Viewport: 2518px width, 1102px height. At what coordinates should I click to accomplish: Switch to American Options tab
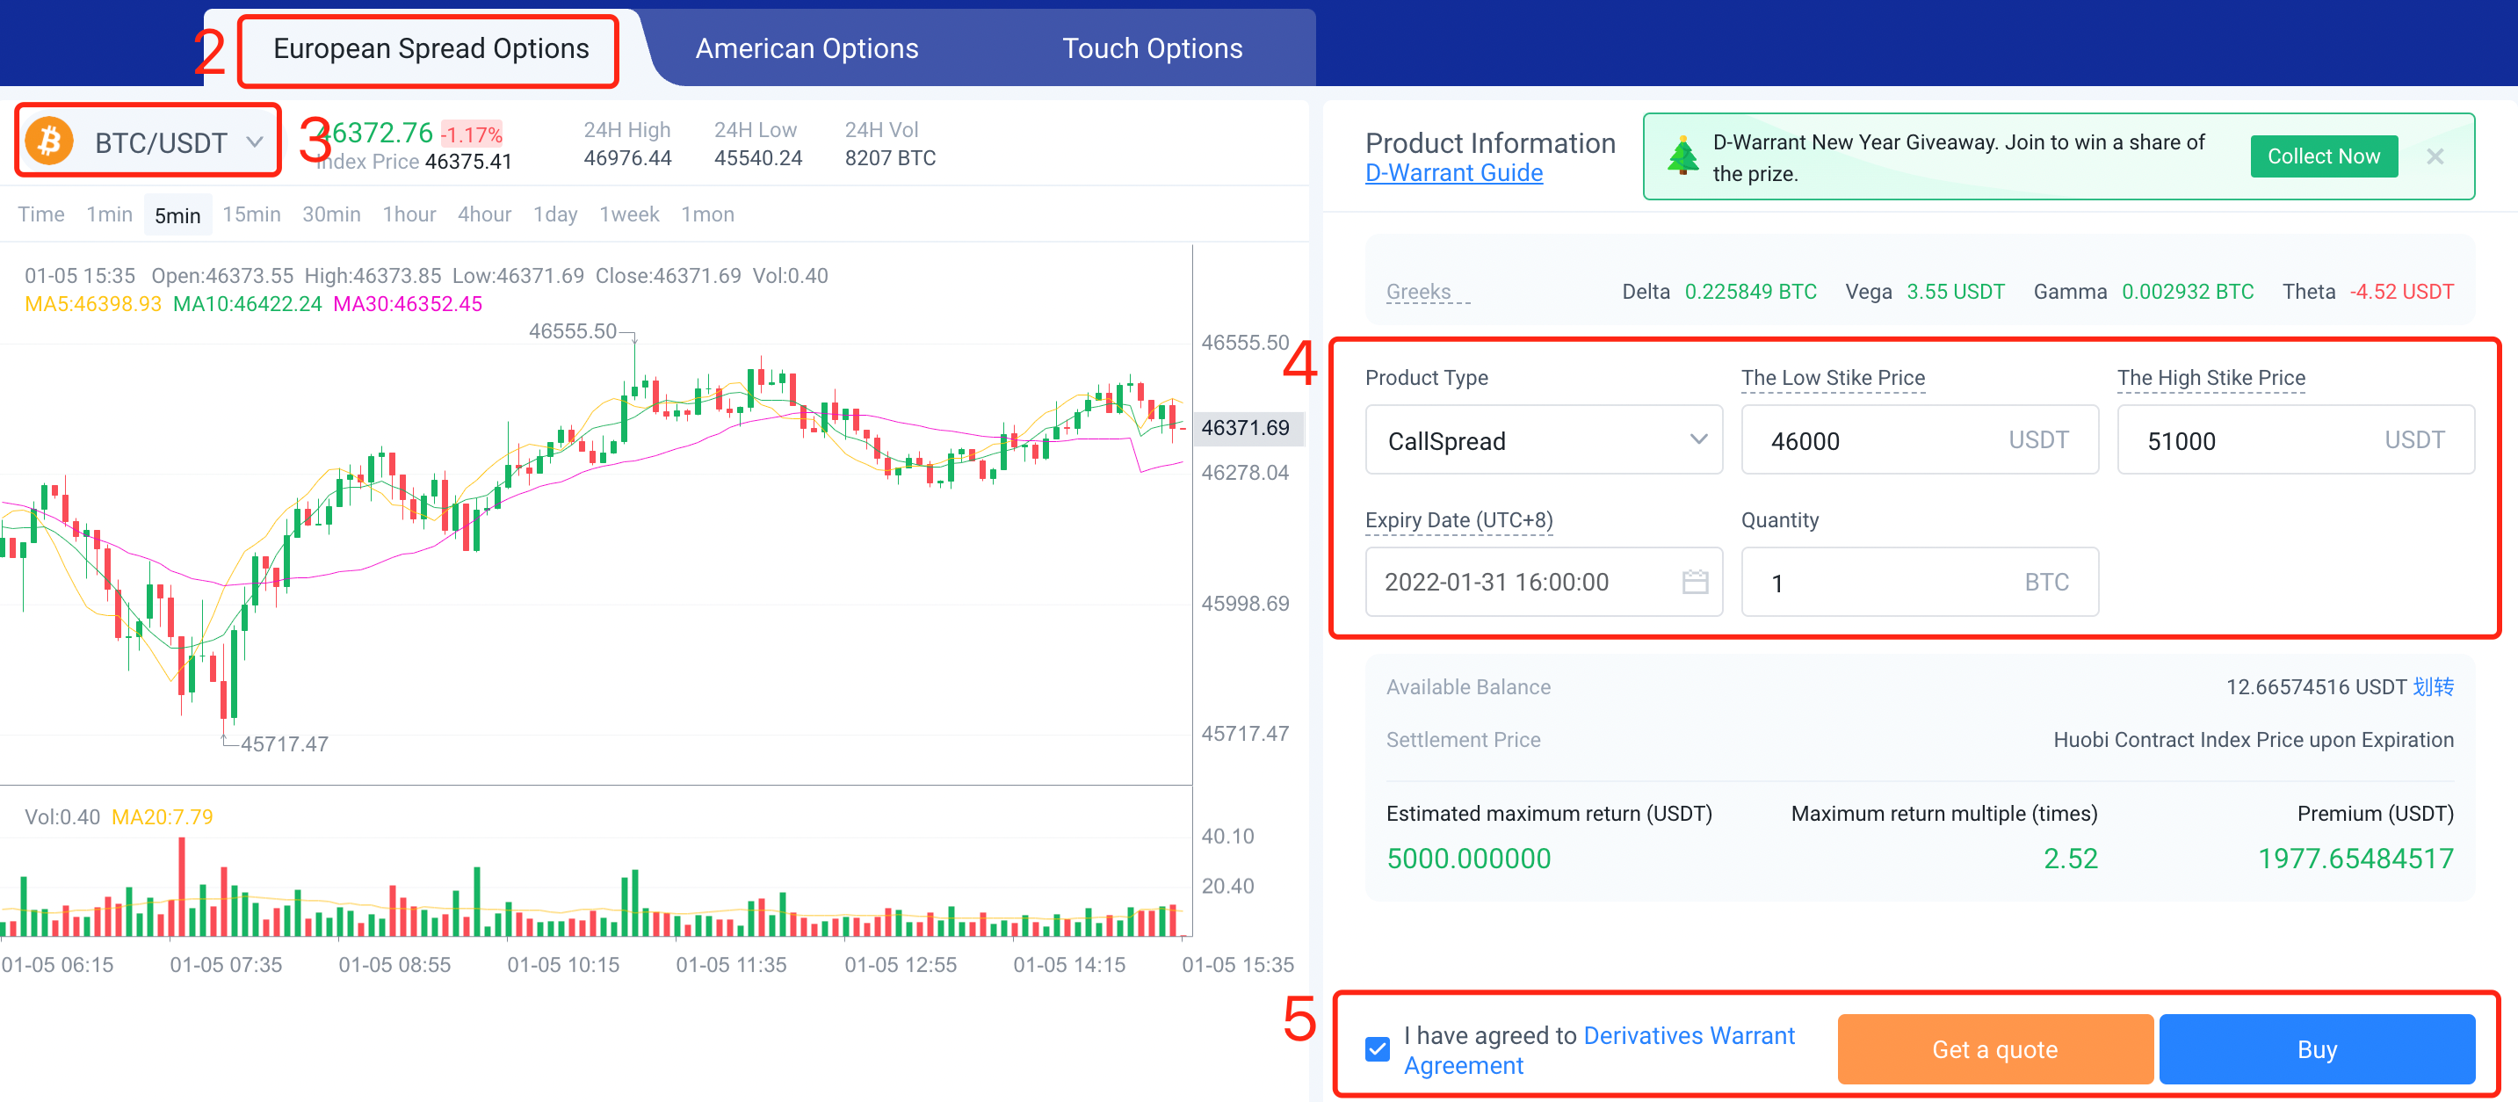pyautogui.click(x=807, y=48)
